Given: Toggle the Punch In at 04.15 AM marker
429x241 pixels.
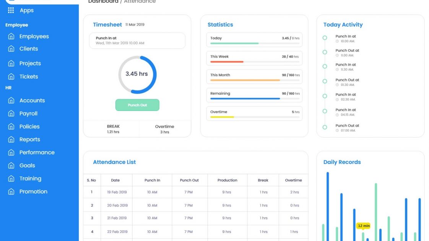Looking at the screenshot, I should click(325, 112).
